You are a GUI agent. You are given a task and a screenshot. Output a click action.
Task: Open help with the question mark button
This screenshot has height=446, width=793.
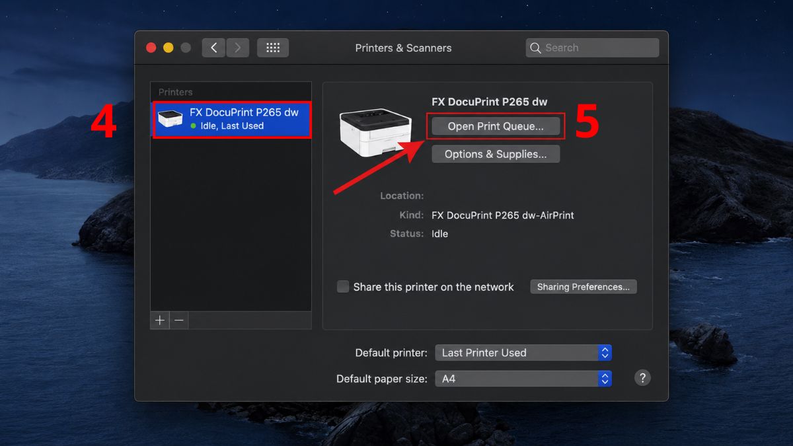click(x=642, y=378)
